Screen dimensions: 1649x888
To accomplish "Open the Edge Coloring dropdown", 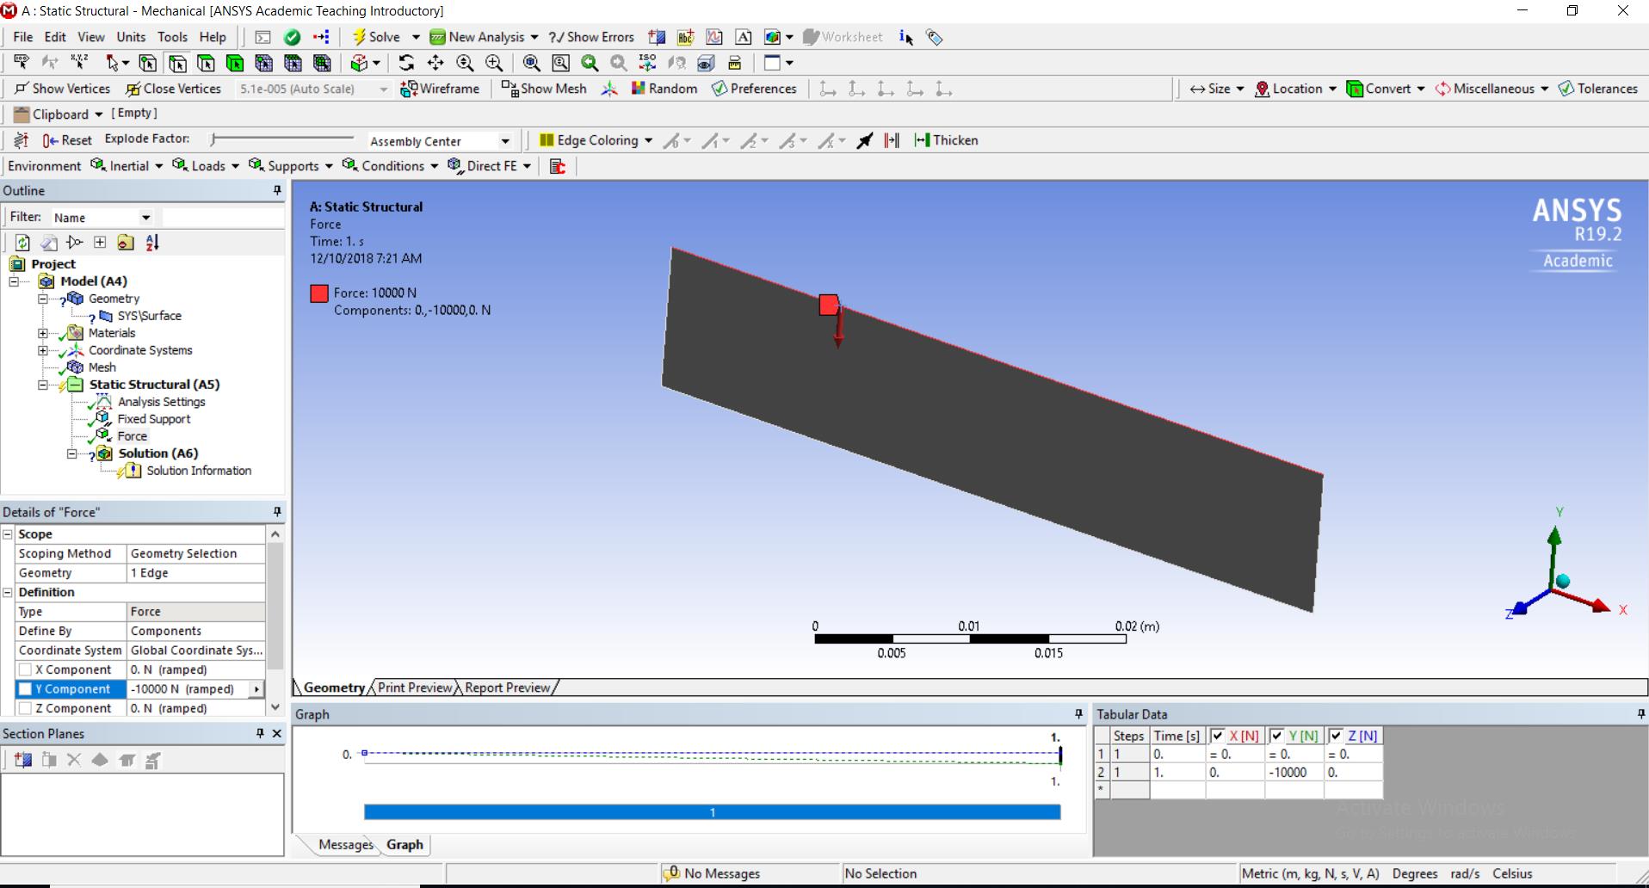I will click(596, 140).
